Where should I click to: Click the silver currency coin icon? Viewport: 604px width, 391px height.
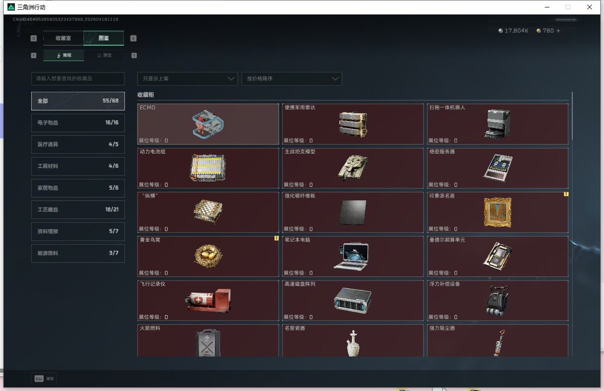coord(501,31)
